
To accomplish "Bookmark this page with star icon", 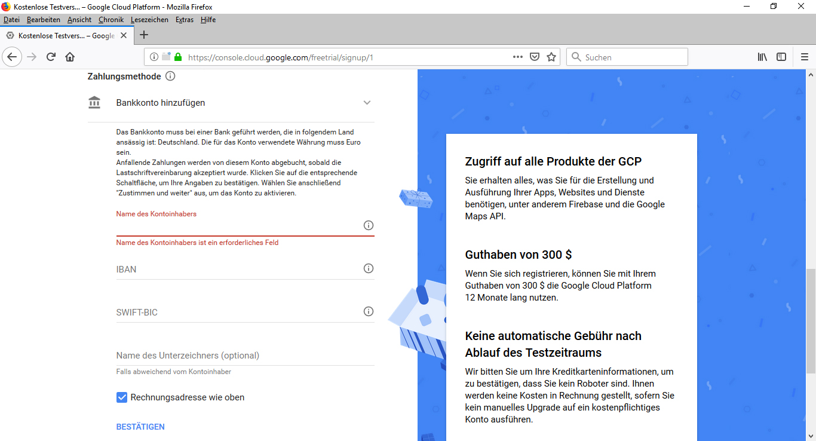I will pyautogui.click(x=551, y=57).
